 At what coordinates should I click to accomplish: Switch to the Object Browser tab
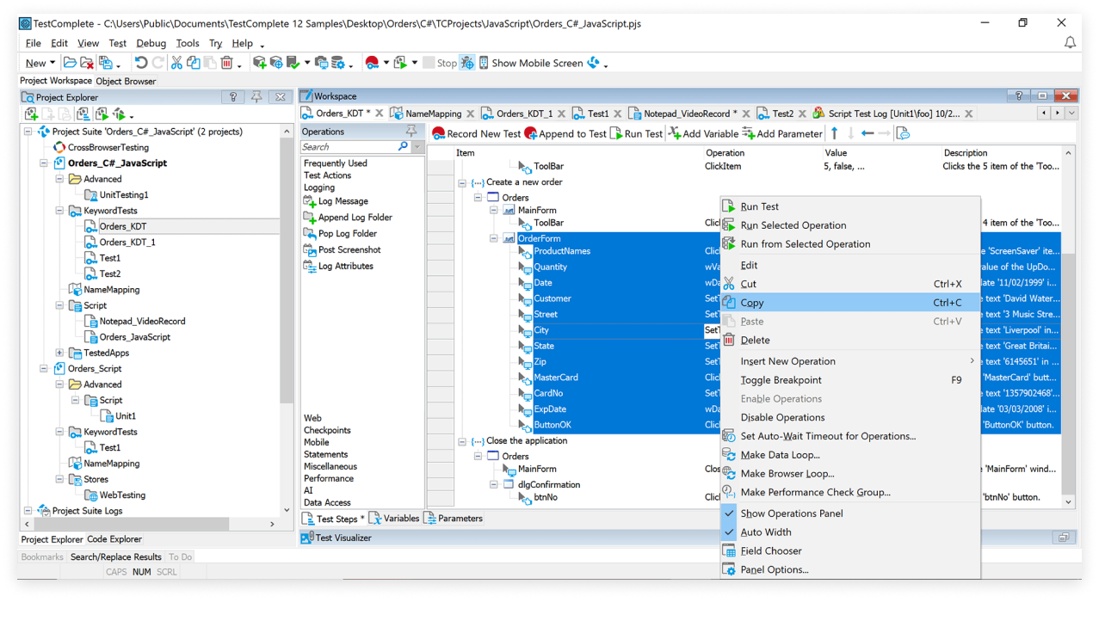[126, 81]
